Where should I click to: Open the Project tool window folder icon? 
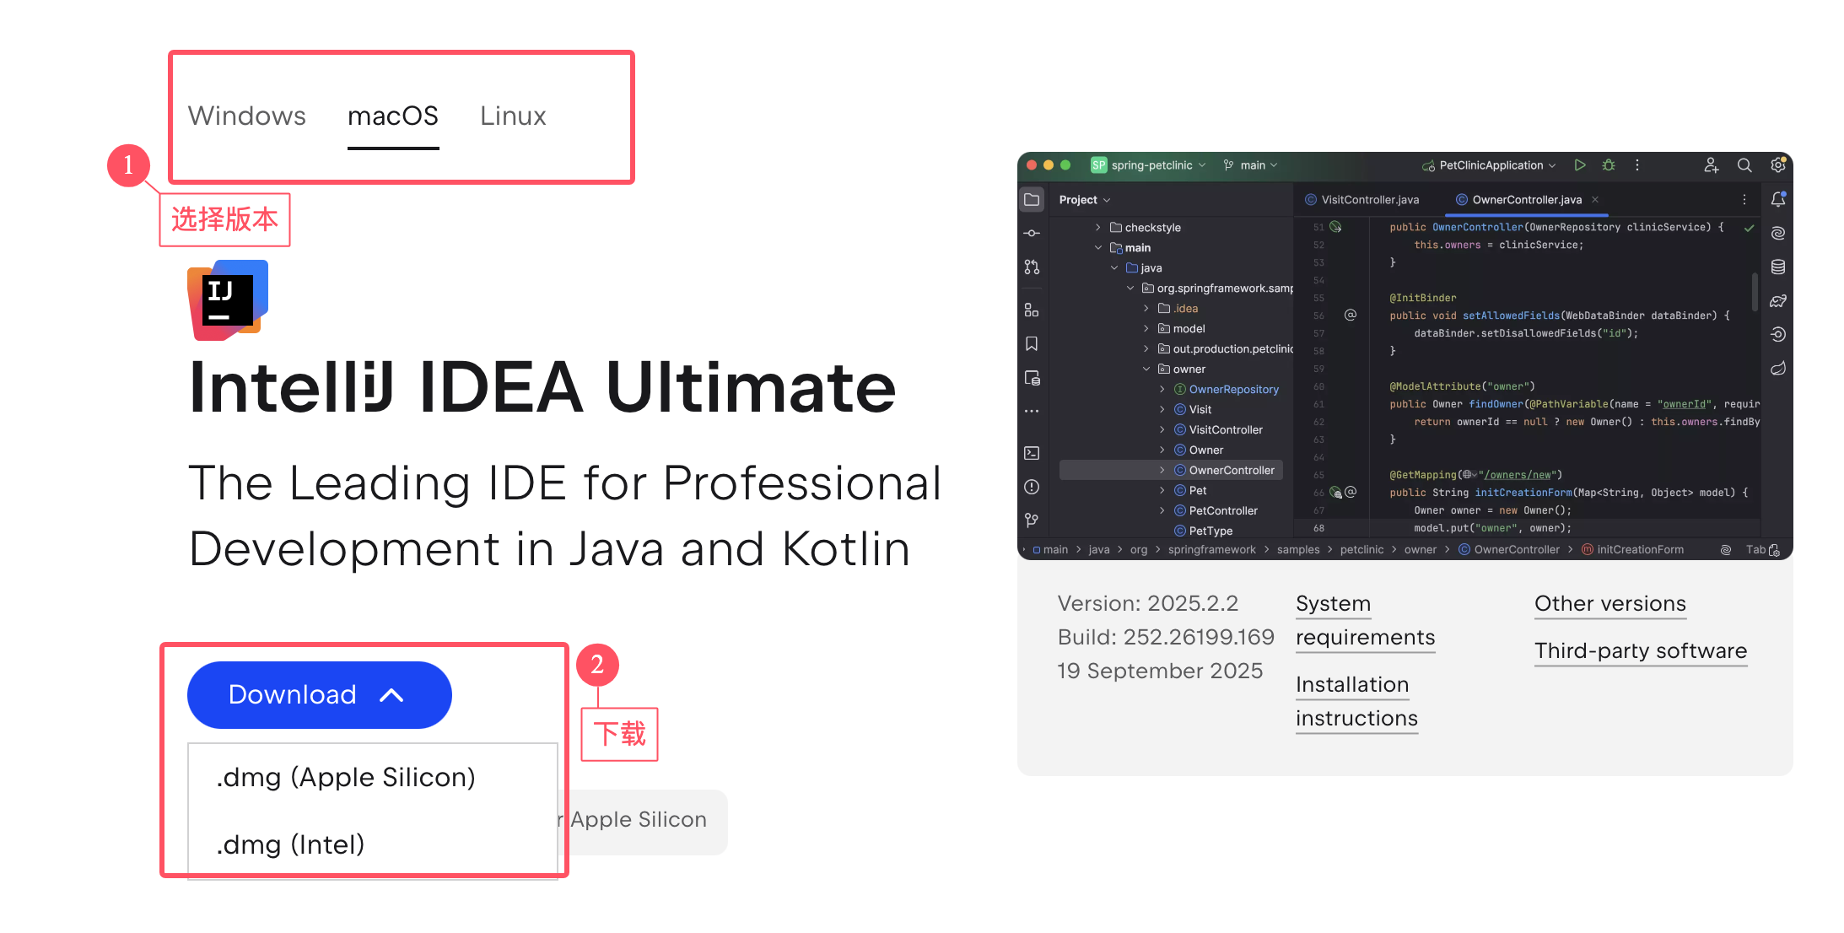pos(1032,200)
